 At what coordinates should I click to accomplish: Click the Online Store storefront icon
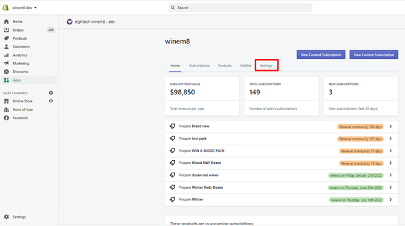6,101
